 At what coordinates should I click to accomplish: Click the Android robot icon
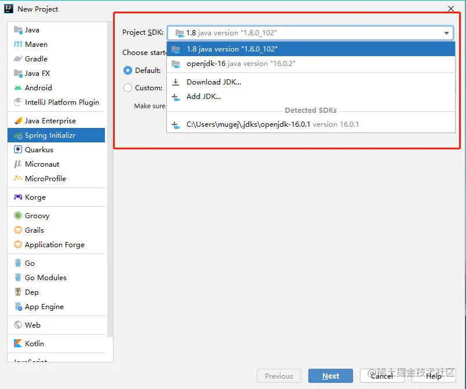click(18, 88)
